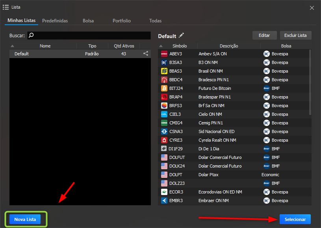Click the BRAP4 Bradespar logo icon
The width and height of the screenshot is (321, 228).
point(164,97)
